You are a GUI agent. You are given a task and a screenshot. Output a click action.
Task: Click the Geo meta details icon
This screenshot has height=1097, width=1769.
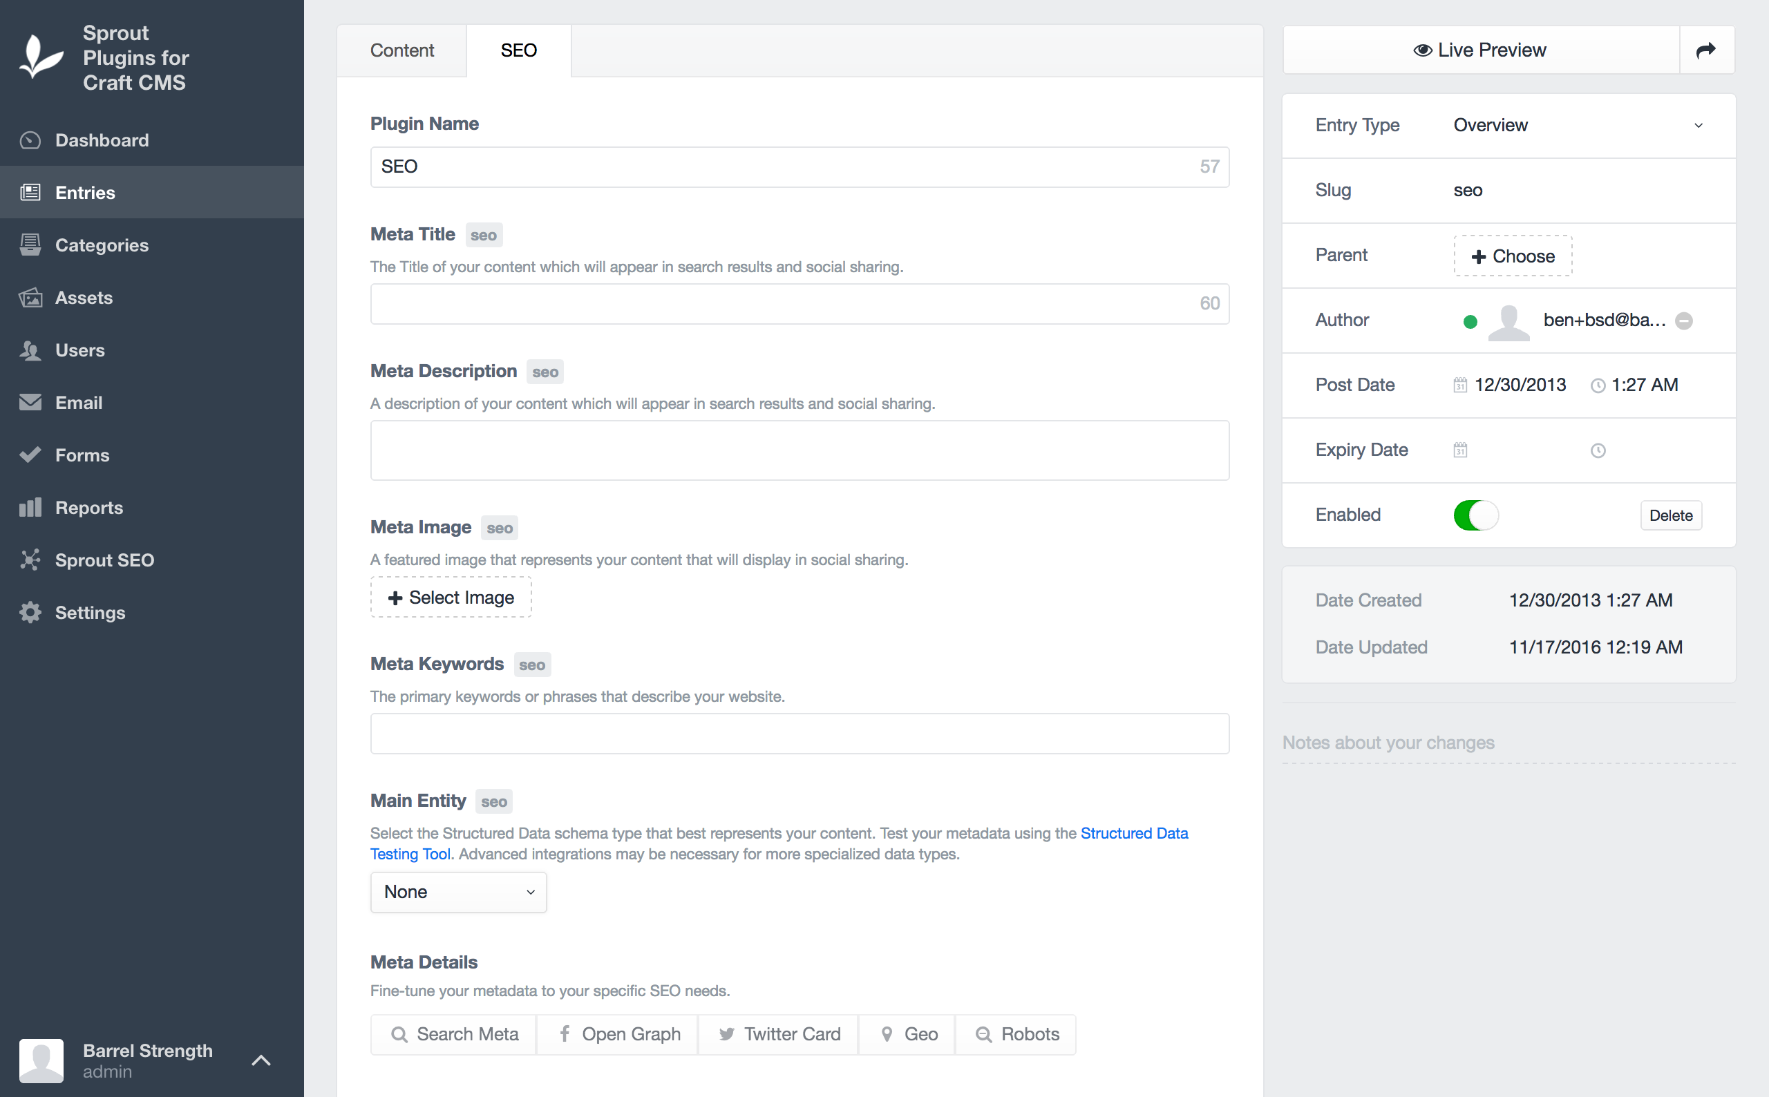907,1034
